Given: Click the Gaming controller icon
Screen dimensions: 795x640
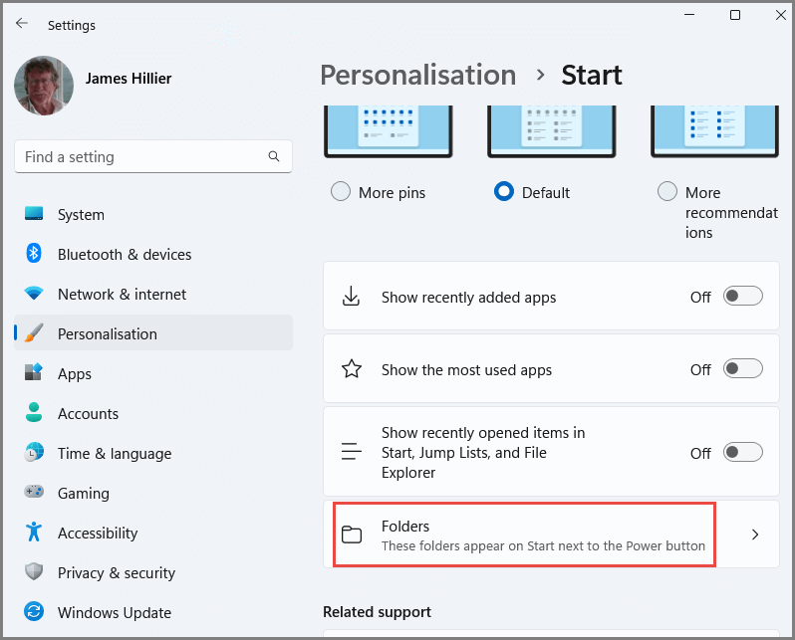Looking at the screenshot, I should [34, 491].
